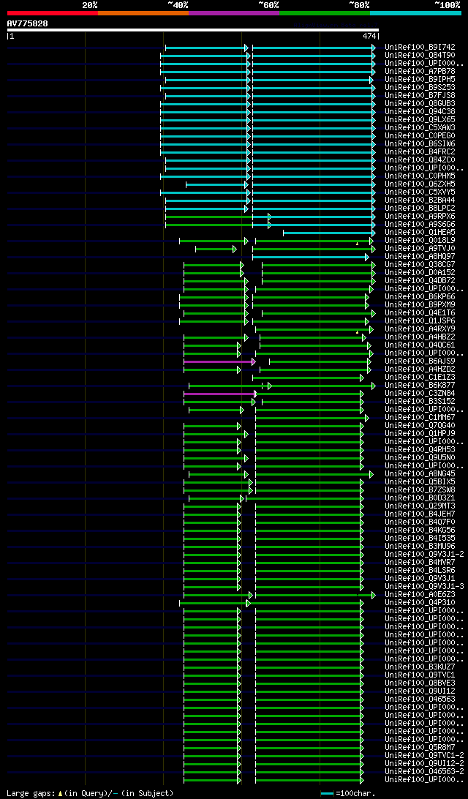This screenshot has width=468, height=799.
Task: Select the UniRef100_C5XAW3 label
Action: pos(420,128)
